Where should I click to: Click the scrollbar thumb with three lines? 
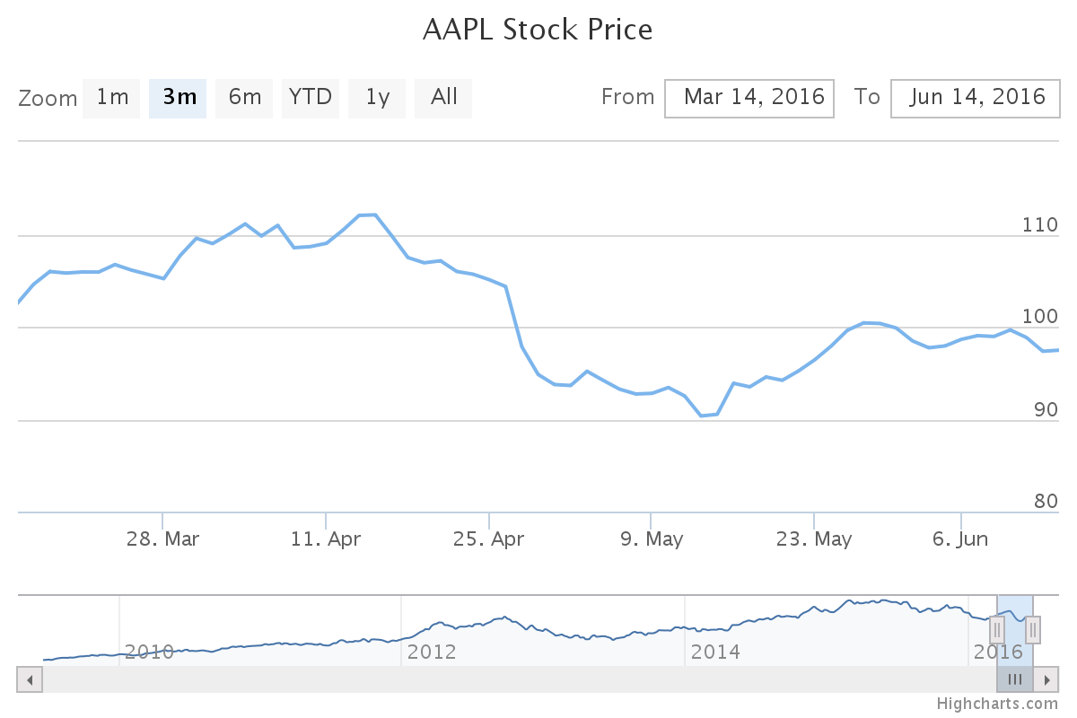coord(1015,679)
